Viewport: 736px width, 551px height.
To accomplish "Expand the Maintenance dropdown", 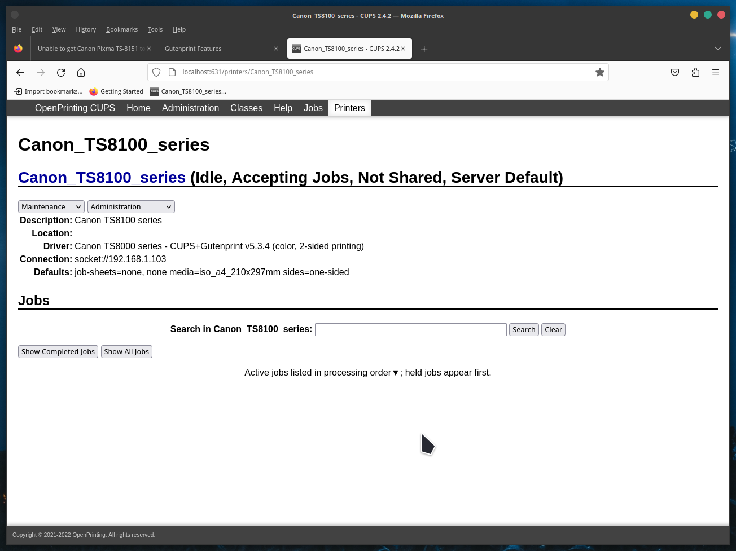I will tap(51, 207).
